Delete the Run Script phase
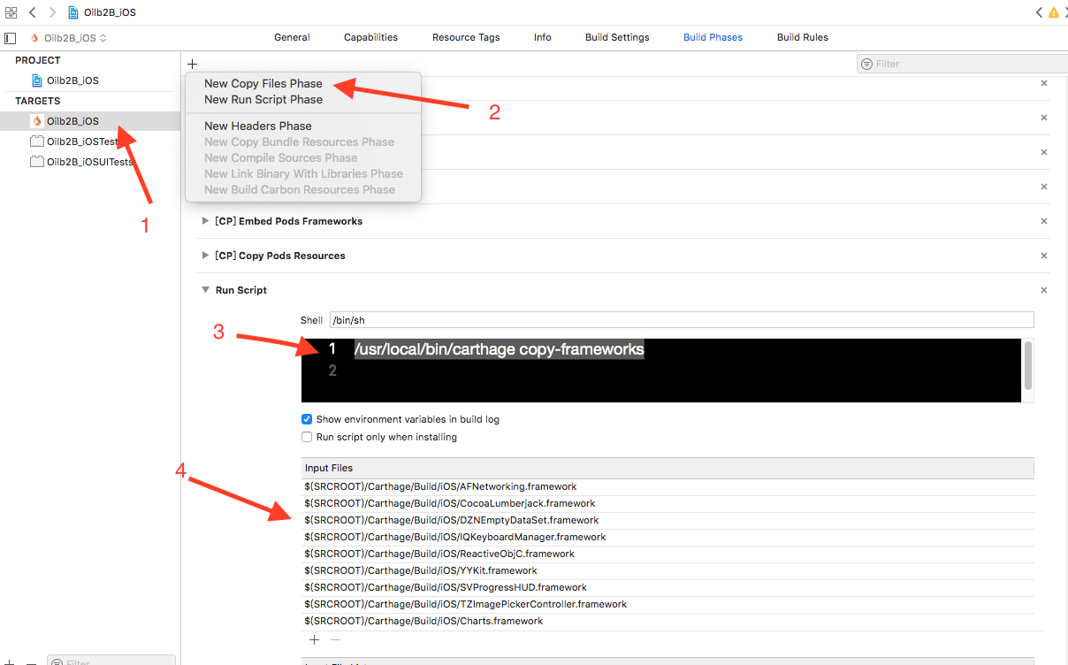Viewport: 1068px width, 665px height. (1043, 290)
